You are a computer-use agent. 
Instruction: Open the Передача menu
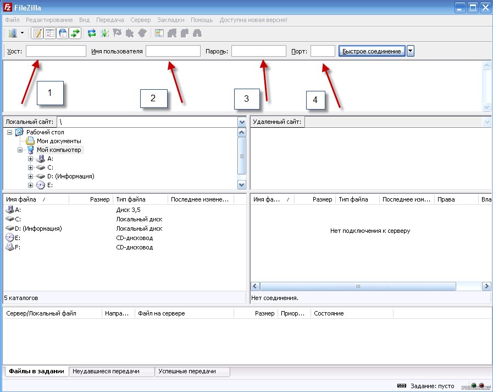110,20
